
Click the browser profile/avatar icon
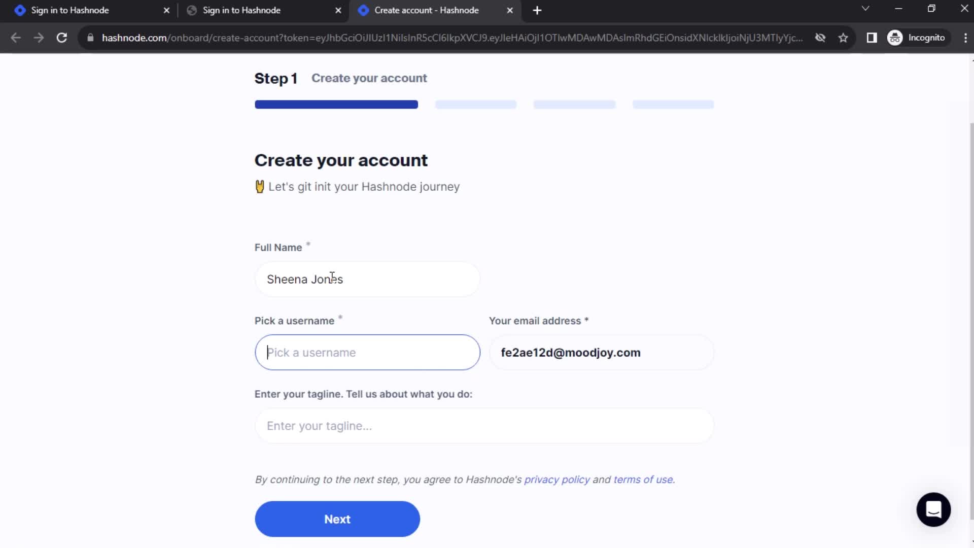tap(896, 38)
